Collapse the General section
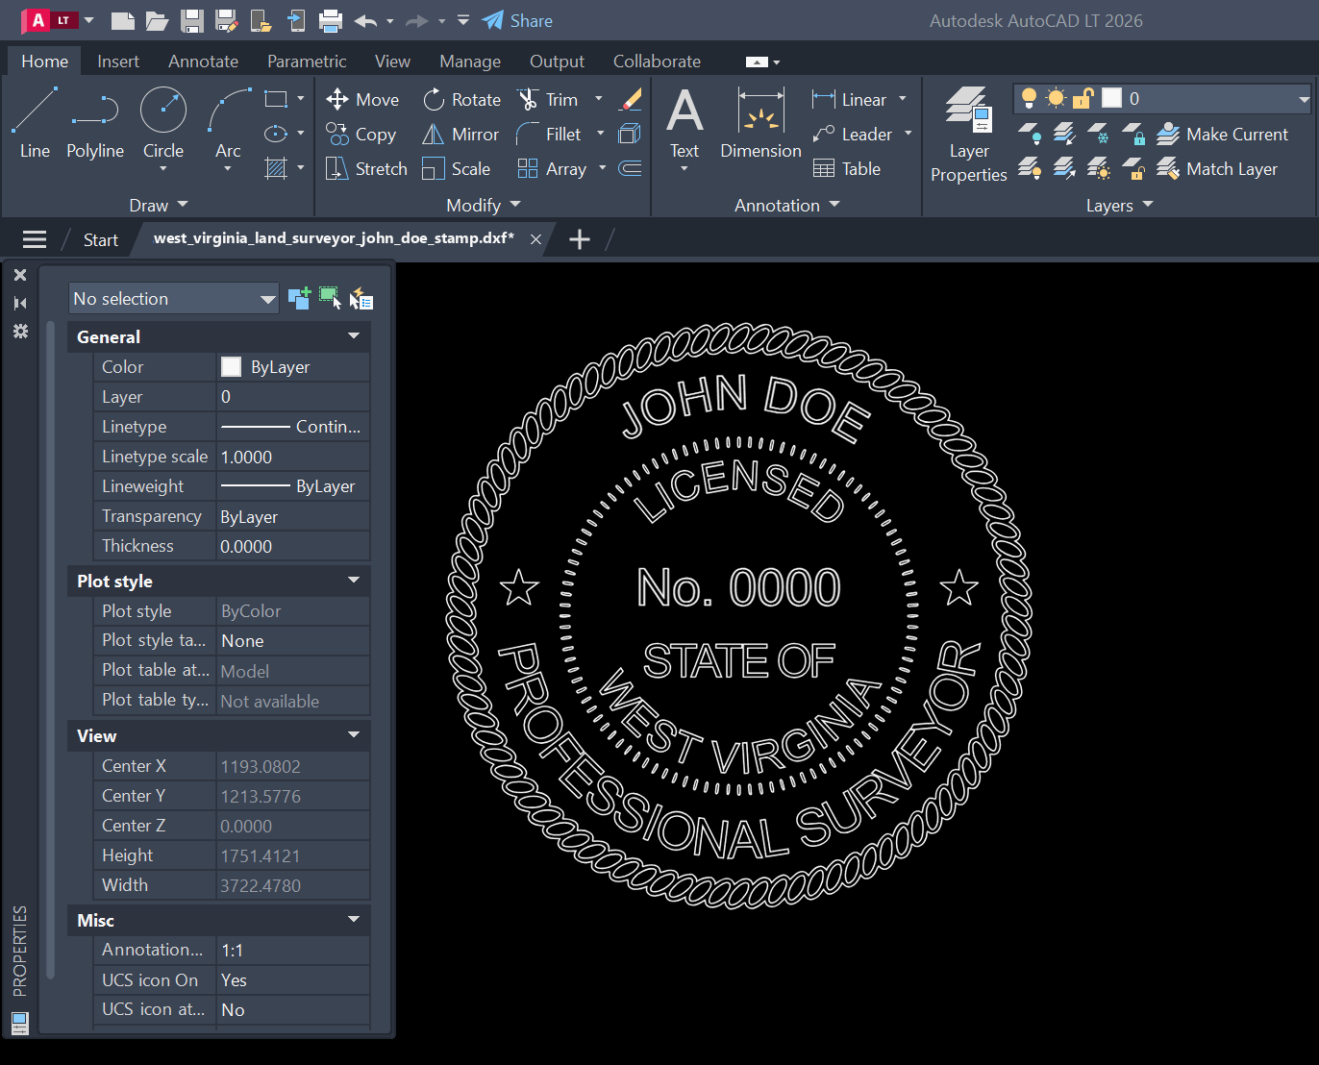Viewport: 1319px width, 1065px height. pyautogui.click(x=354, y=335)
